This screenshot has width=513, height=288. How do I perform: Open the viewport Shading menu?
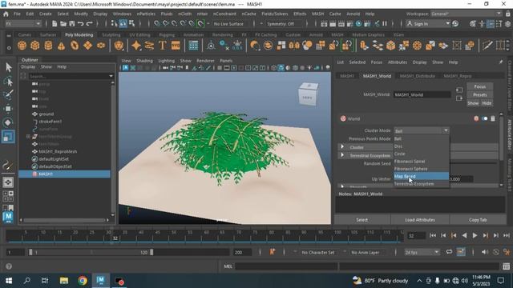click(144, 61)
